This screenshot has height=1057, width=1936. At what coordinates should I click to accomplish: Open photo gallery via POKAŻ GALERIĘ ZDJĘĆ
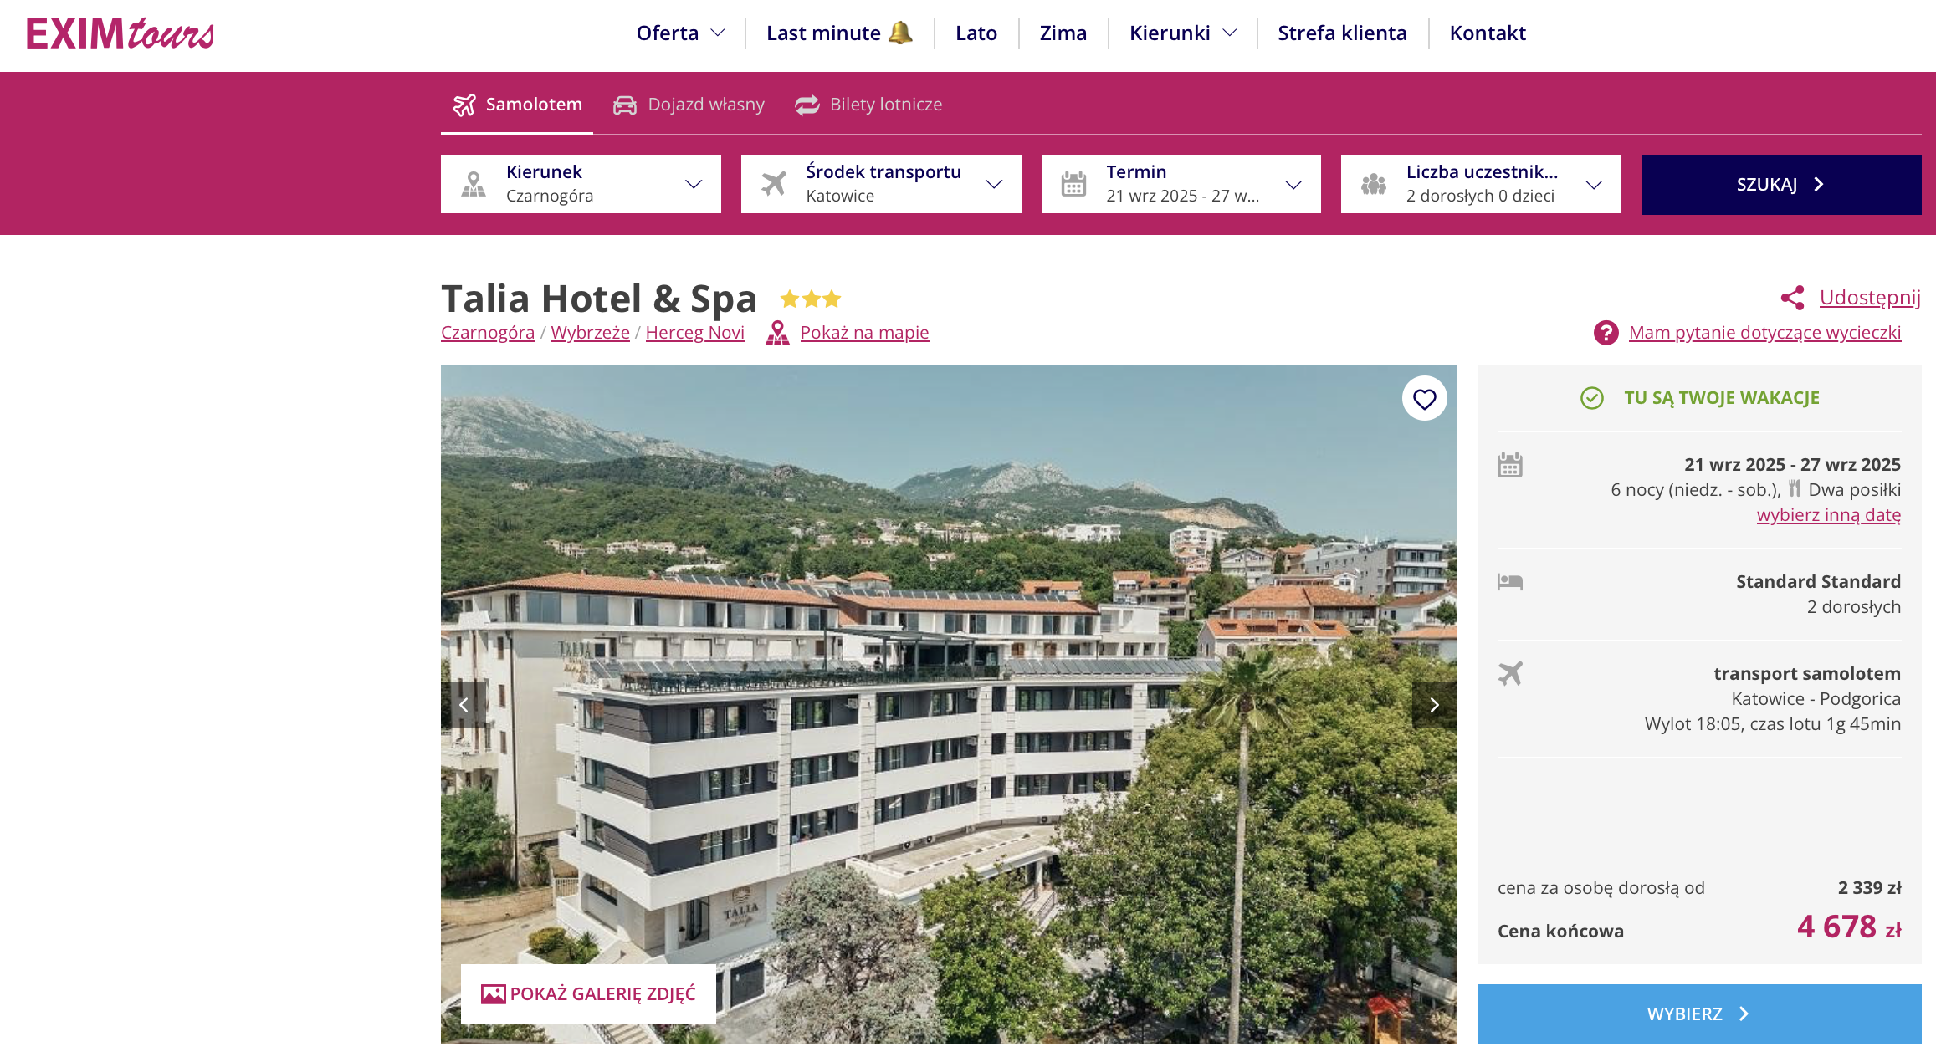(x=588, y=994)
